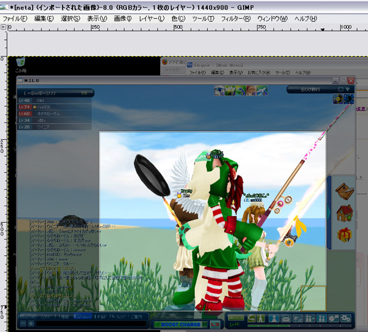Open the ヘルプ(H) menu in GIMP
This screenshot has width=368, height=332.
(x=305, y=18)
